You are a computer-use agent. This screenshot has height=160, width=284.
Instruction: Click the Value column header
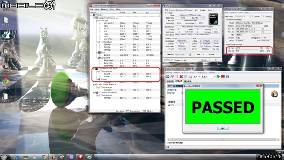[126, 12]
